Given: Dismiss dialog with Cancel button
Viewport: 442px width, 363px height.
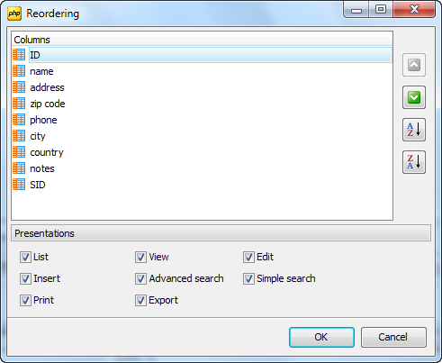Looking at the screenshot, I should (393, 337).
